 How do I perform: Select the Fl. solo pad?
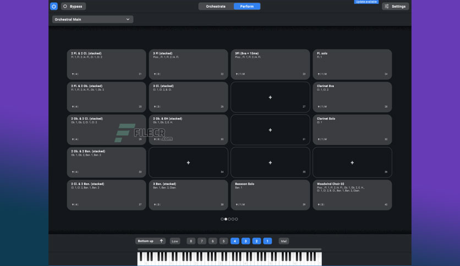click(x=352, y=64)
